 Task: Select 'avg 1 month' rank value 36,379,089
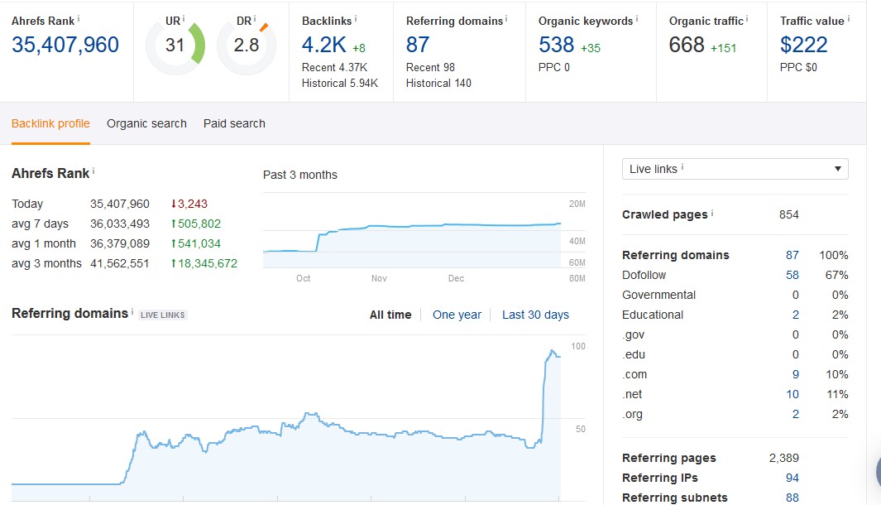(x=120, y=243)
